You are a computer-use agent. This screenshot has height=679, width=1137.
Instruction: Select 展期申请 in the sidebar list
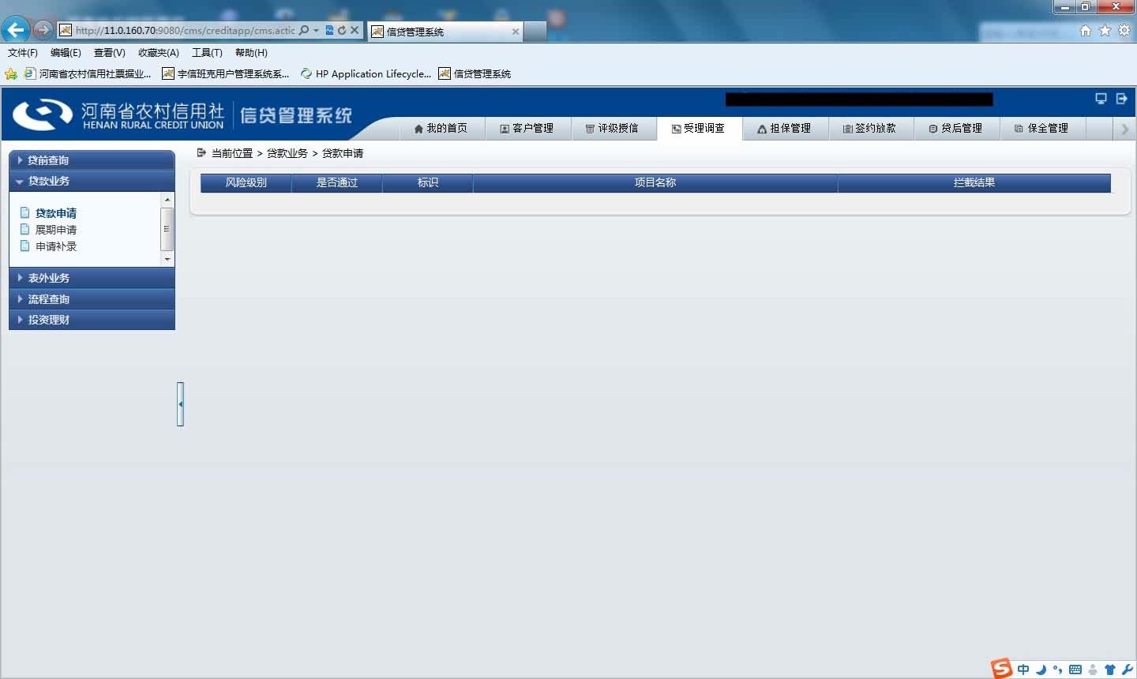(x=55, y=230)
